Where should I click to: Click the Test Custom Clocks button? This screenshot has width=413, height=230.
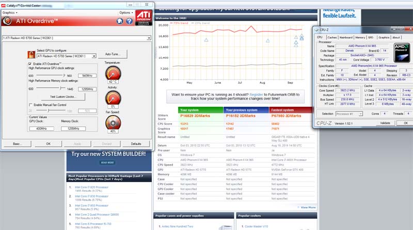62,97
